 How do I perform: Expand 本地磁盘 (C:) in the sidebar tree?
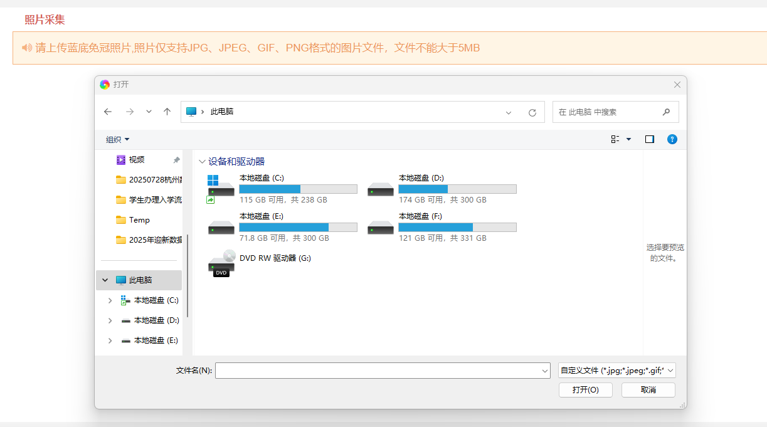click(110, 300)
